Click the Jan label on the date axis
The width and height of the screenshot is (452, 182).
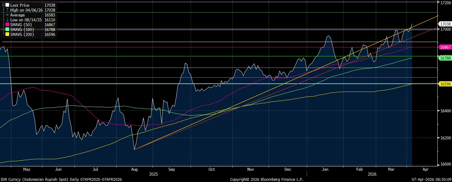pos(325,169)
